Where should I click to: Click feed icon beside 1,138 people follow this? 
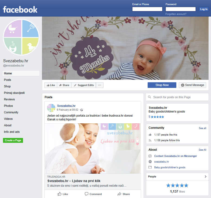tap(150, 140)
